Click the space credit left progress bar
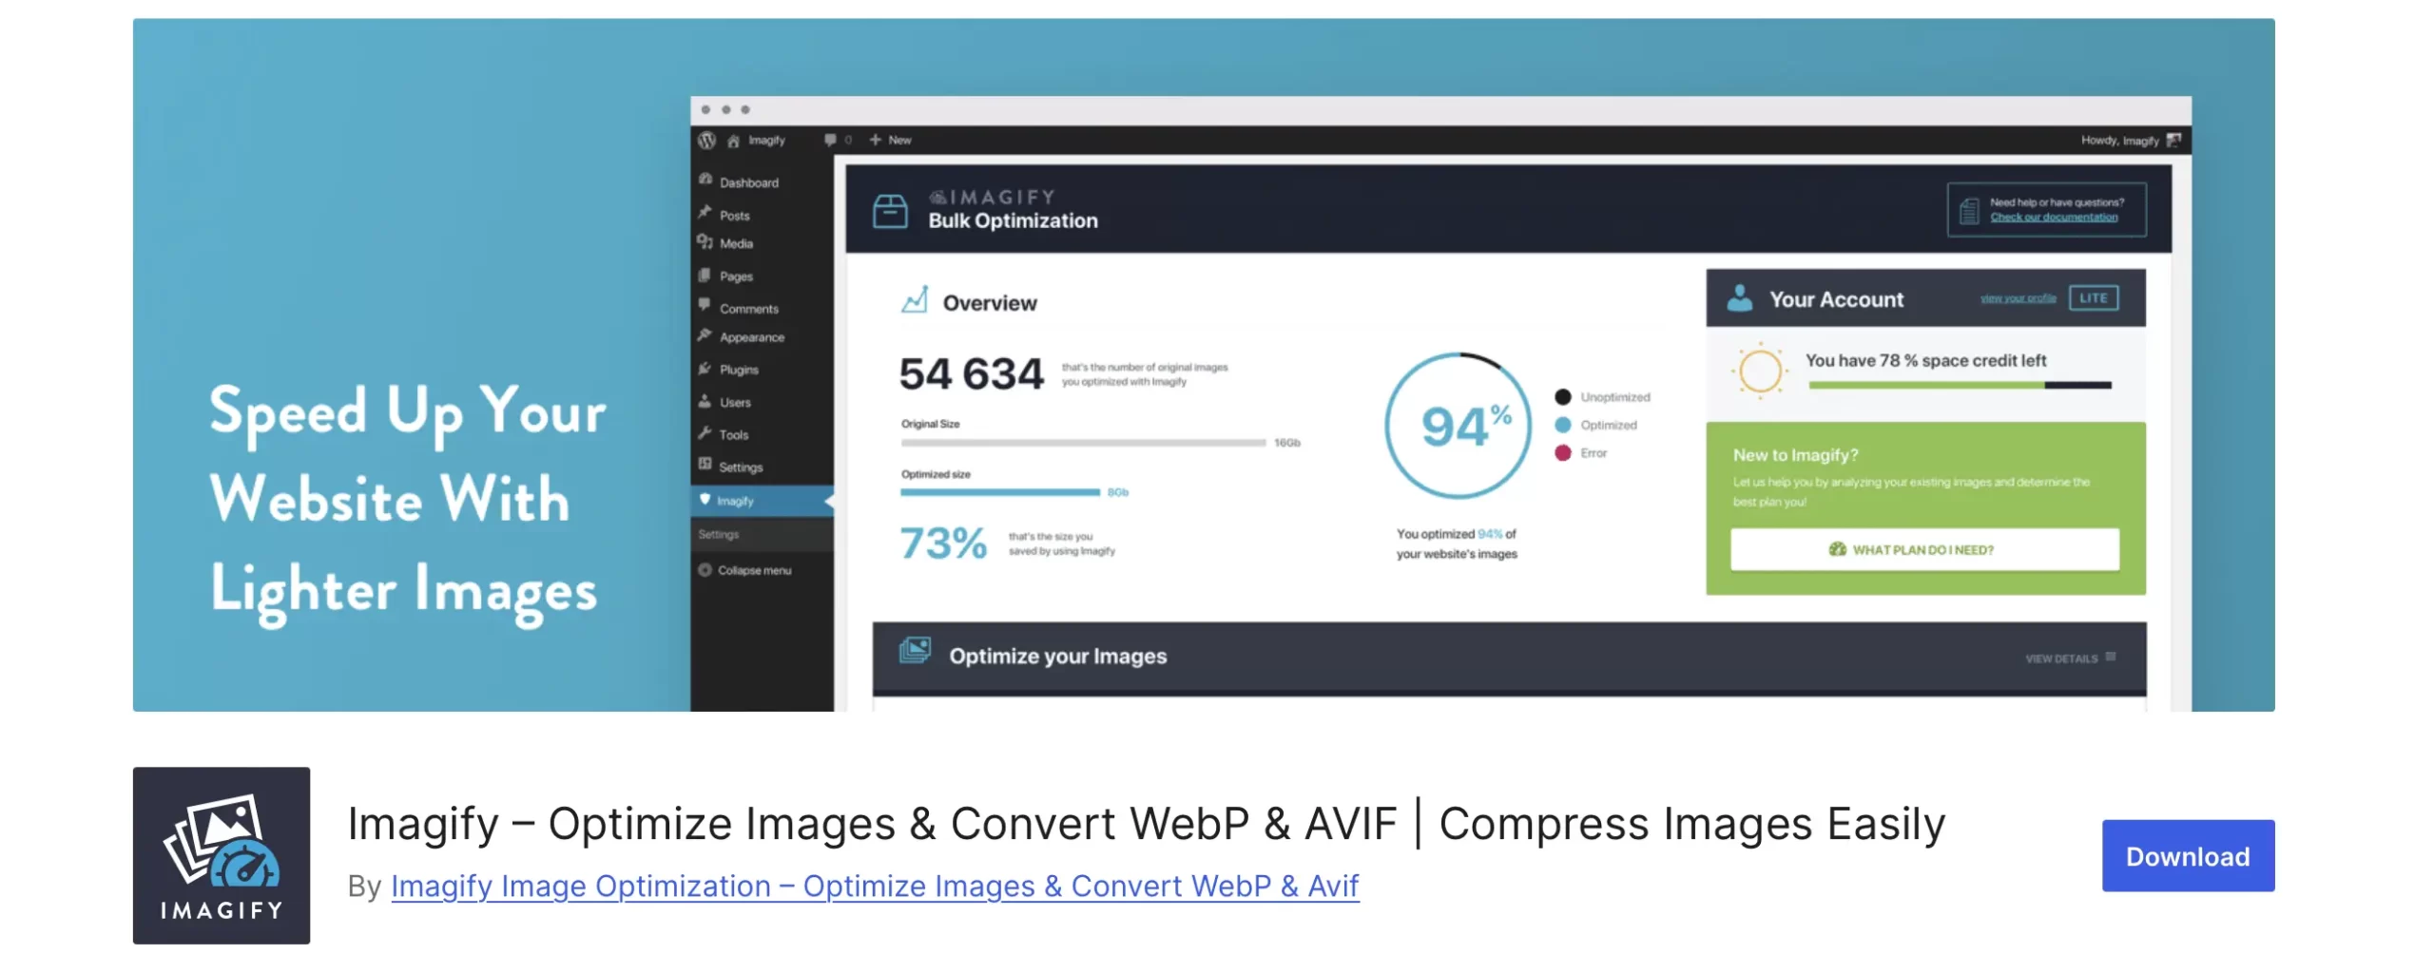The height and width of the screenshot is (973, 2434). point(1960,385)
